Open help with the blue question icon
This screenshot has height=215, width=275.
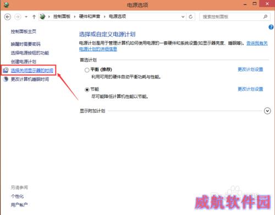tap(271, 27)
